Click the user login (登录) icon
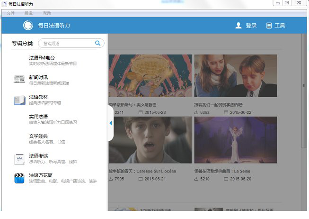 238,26
